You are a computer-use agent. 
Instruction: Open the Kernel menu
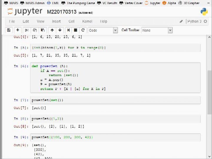tap(87, 21)
